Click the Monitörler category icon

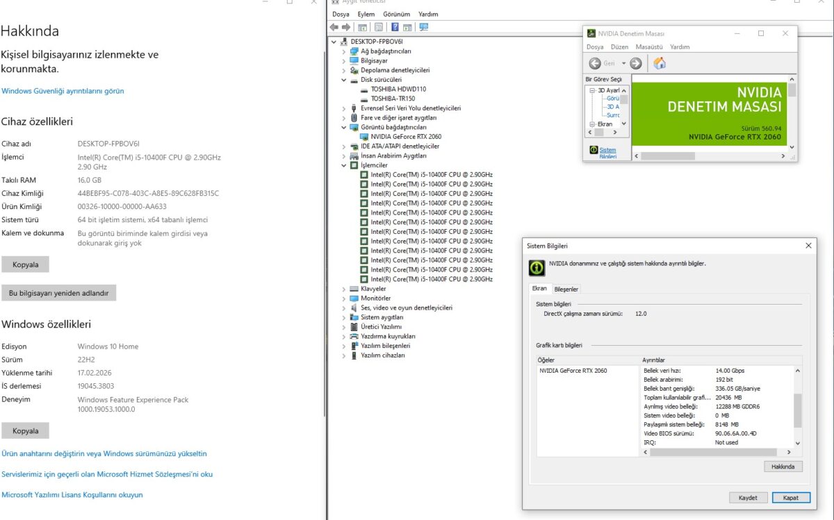point(354,298)
